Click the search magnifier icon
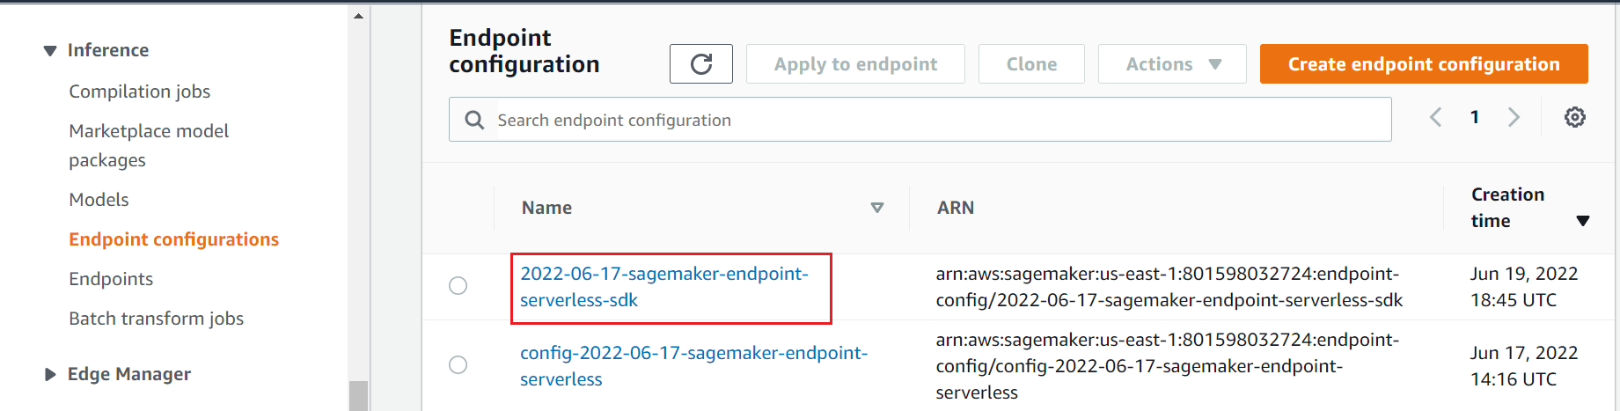This screenshot has height=411, width=1620. point(474,120)
